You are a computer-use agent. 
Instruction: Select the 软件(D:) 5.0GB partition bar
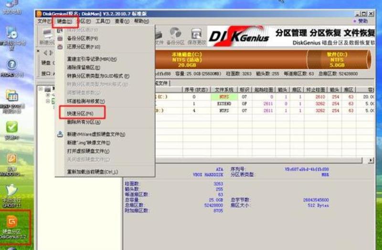coord(339,60)
